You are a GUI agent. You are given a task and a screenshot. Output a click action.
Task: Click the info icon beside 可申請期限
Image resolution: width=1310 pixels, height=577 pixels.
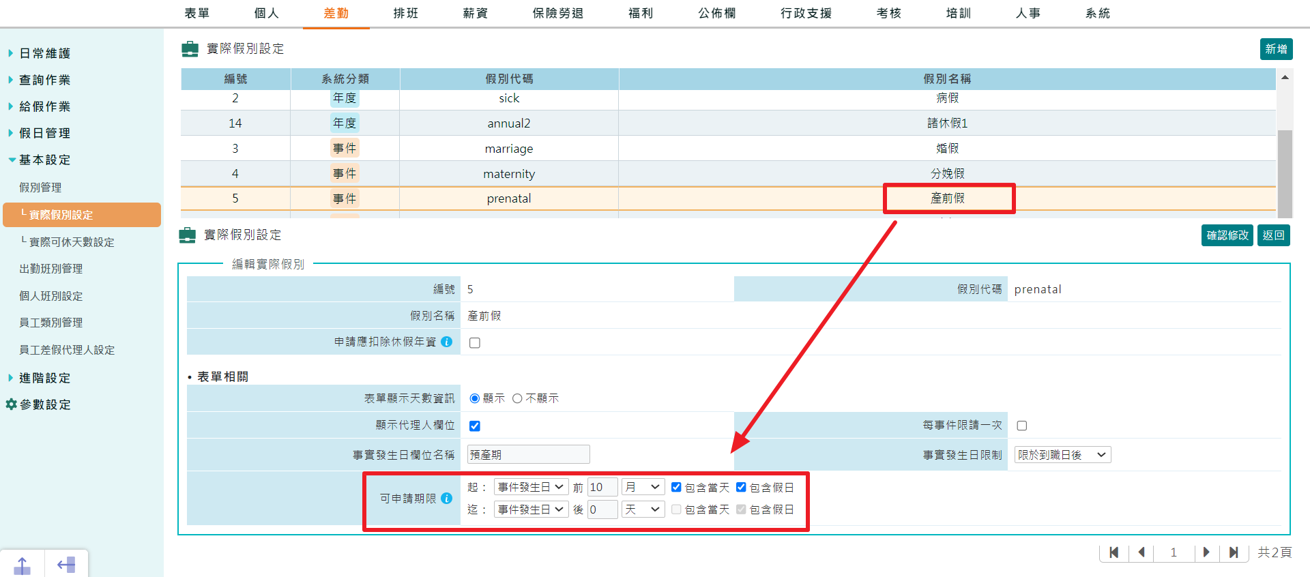(x=447, y=499)
